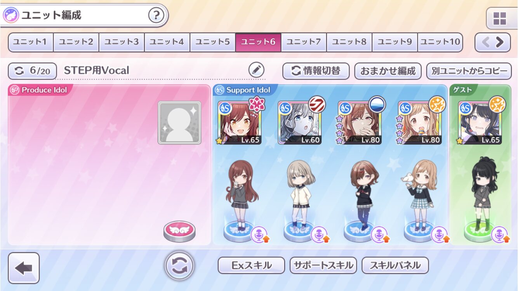The height and width of the screenshot is (291, 518).
Task: Open the Exスキル button
Action: coord(251,265)
